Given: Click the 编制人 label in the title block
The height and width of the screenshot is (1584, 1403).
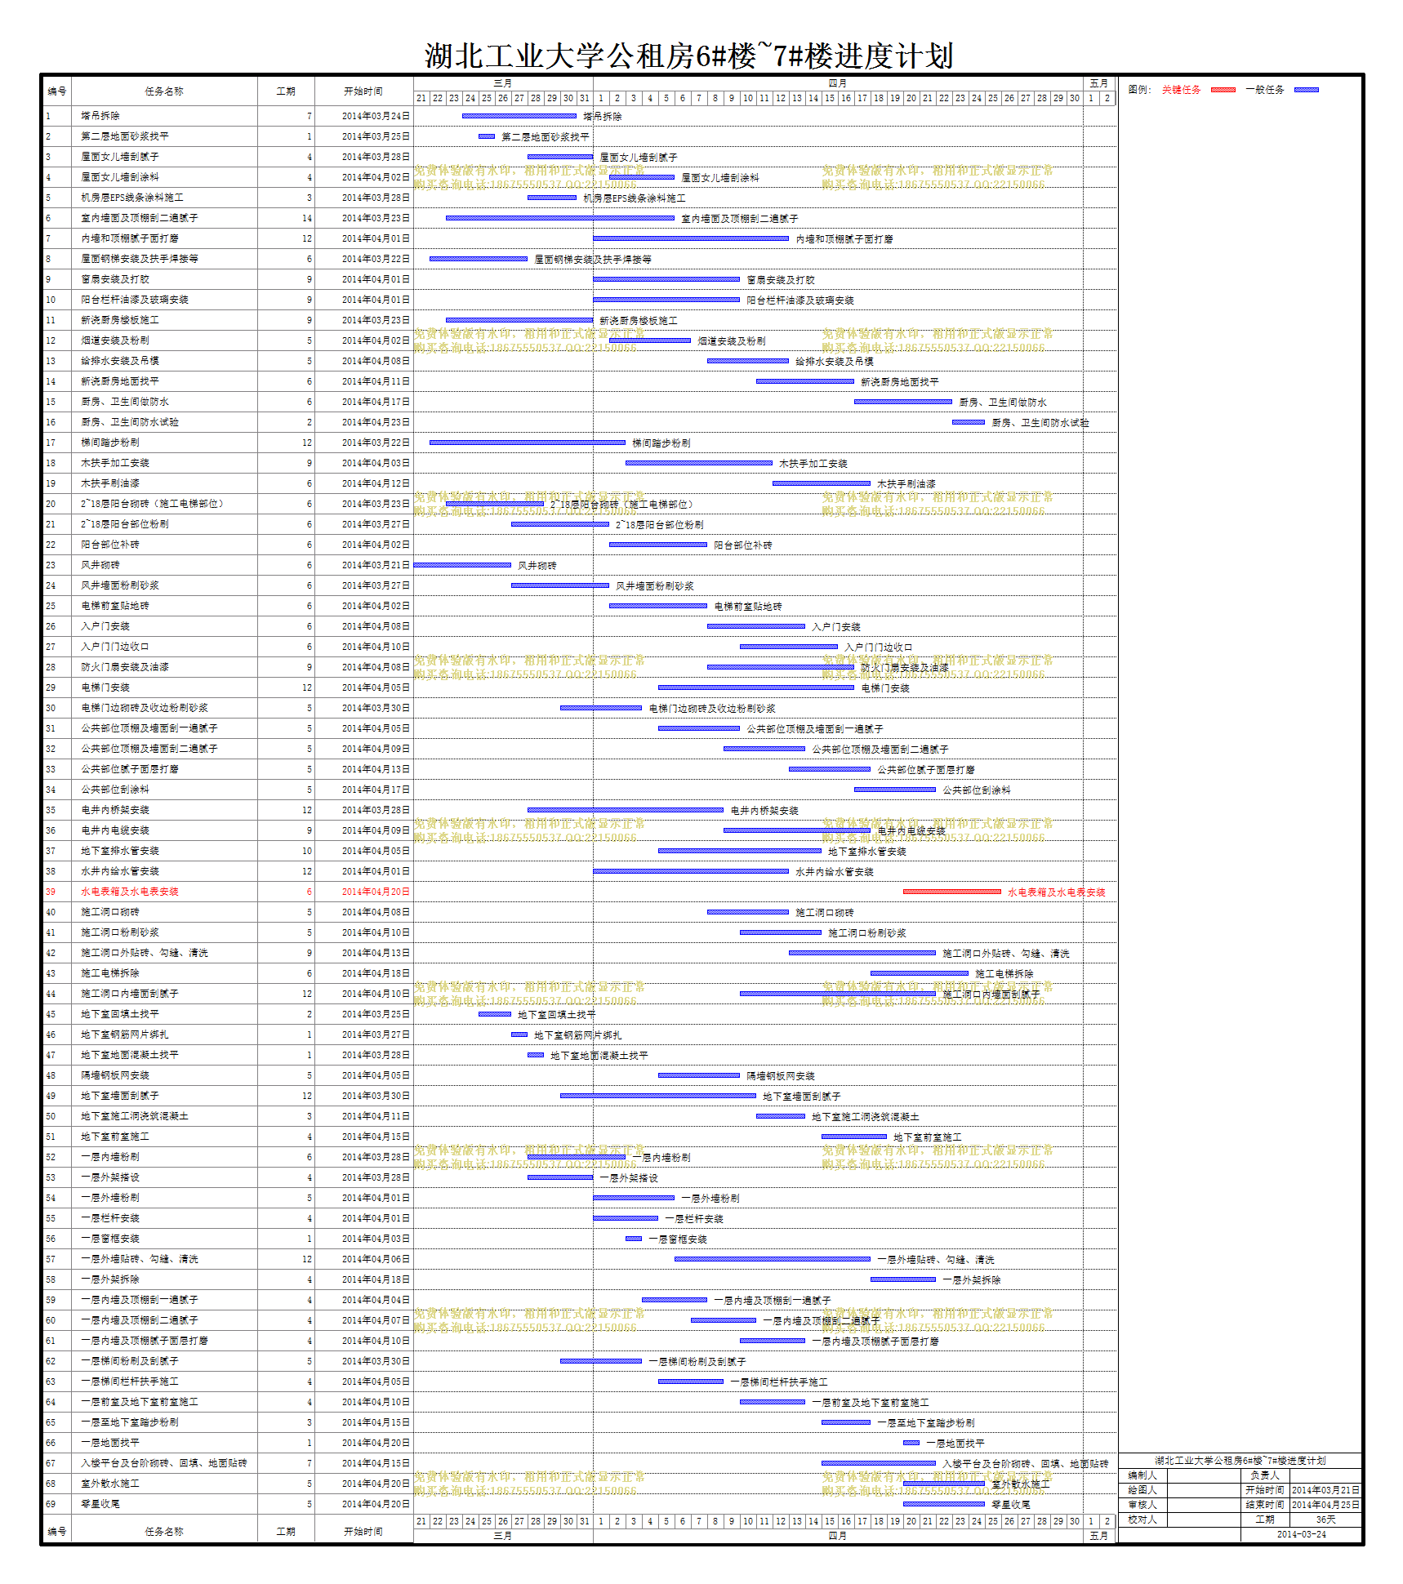Looking at the screenshot, I should coord(1142,1475).
